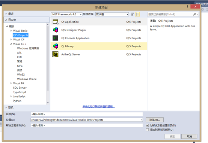208x143 pixels.
Task: Select the Win32 template category
Action: [21, 74]
